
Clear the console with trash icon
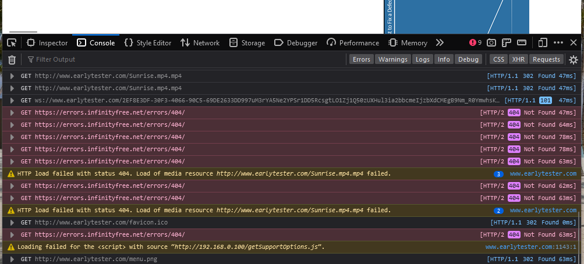pos(12,59)
